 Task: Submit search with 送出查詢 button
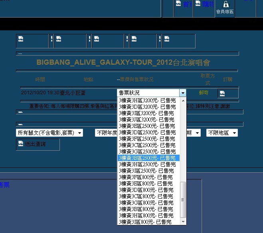[x=38, y=144]
